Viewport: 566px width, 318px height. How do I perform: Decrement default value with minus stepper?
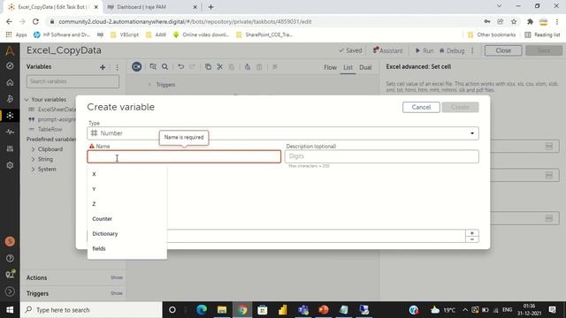click(x=472, y=239)
